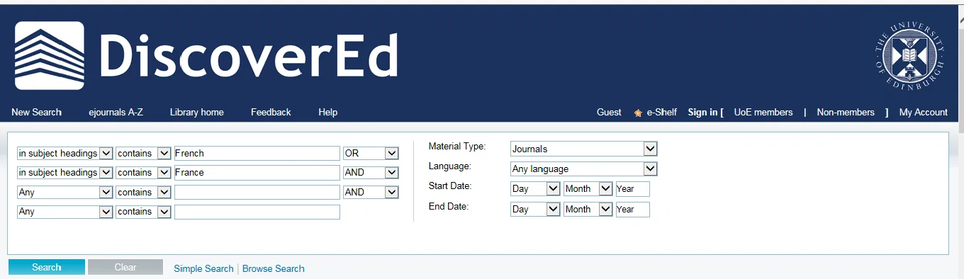Open third row 'Any' field dropdown
Image resolution: width=964 pixels, height=279 pixels.
[x=65, y=192]
